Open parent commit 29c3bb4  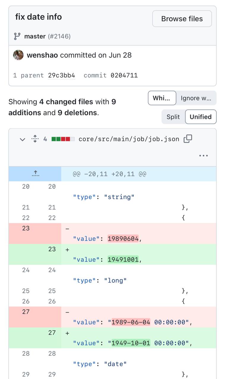click(61, 75)
